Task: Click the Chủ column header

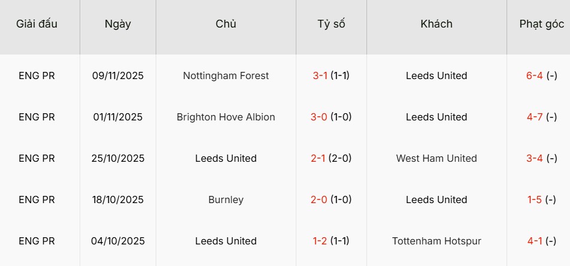Action: tap(226, 24)
